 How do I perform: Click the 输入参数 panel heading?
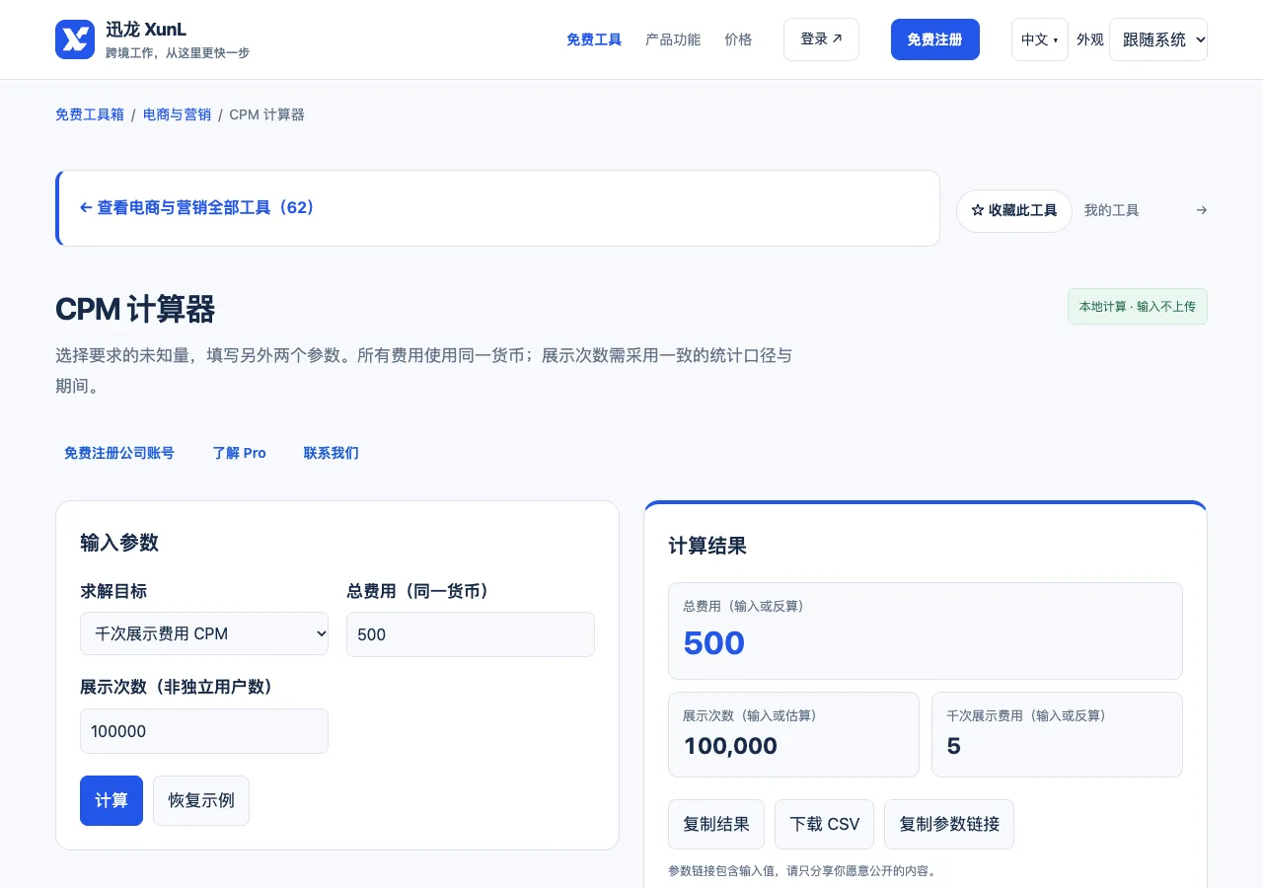click(x=119, y=543)
